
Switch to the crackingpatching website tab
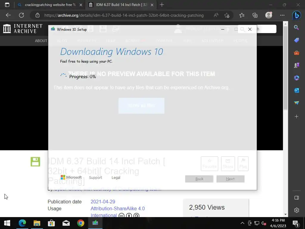point(50,5)
